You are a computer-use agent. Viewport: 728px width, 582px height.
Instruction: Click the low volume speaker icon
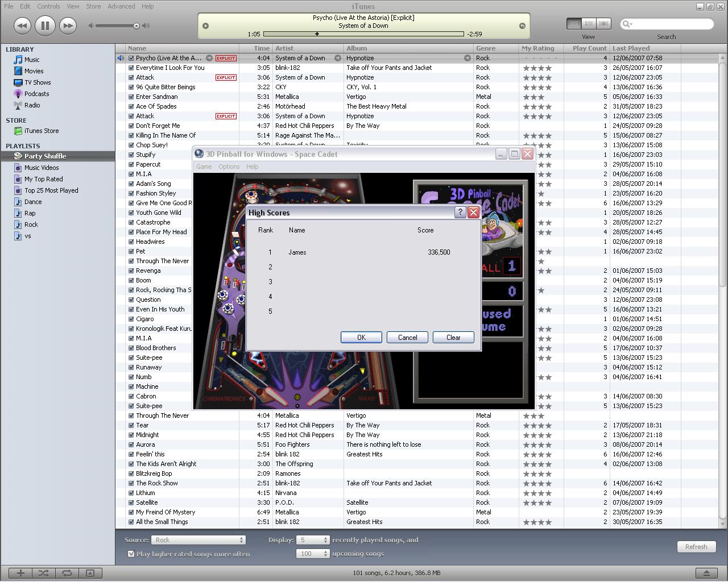[91, 26]
